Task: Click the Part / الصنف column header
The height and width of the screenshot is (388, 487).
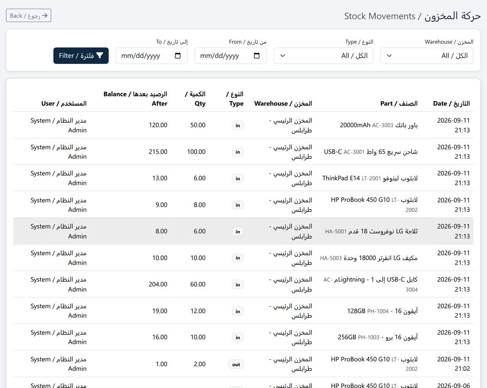Action: pos(399,103)
